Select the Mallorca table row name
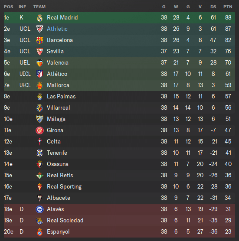 (58, 85)
